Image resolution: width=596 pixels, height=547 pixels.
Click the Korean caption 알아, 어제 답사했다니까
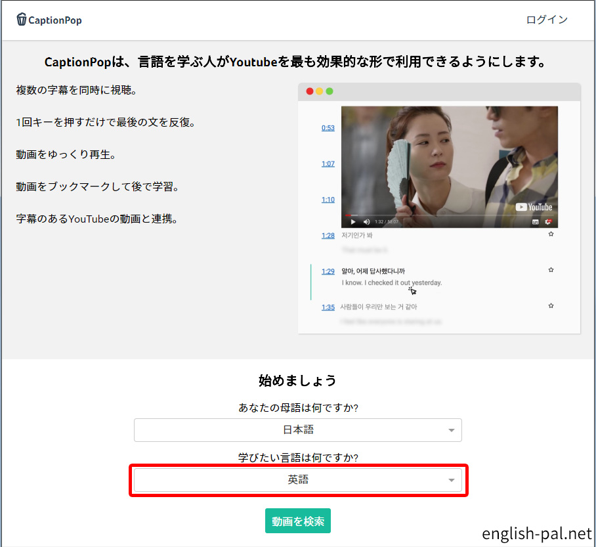[x=373, y=271]
